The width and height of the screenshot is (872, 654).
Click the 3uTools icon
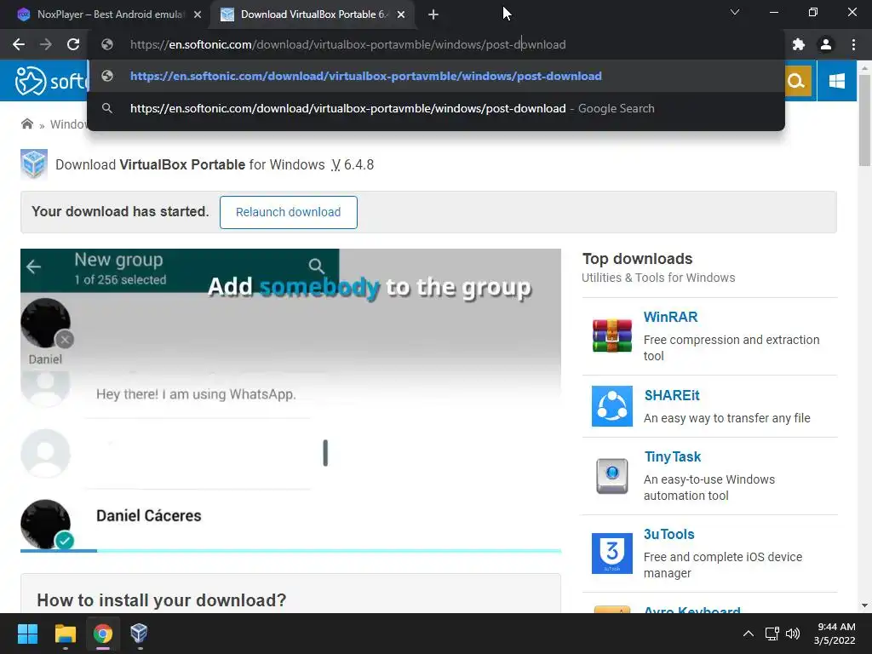(x=611, y=554)
